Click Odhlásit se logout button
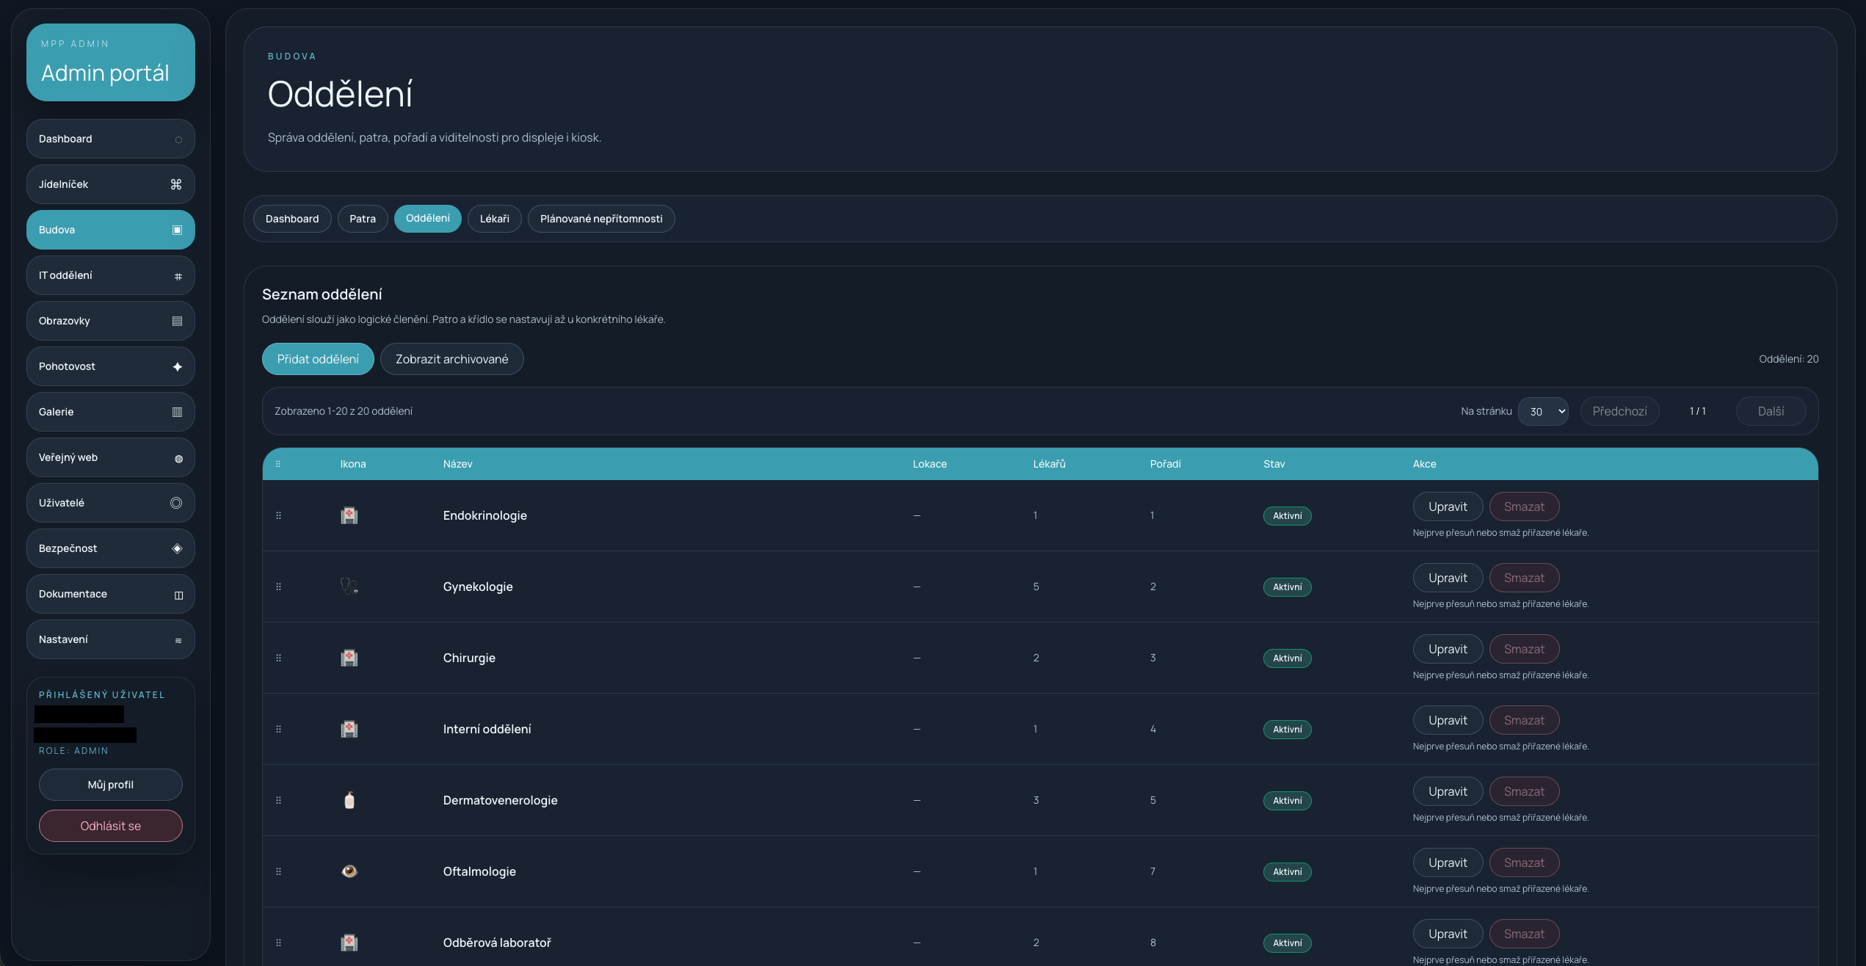1866x966 pixels. (x=111, y=826)
